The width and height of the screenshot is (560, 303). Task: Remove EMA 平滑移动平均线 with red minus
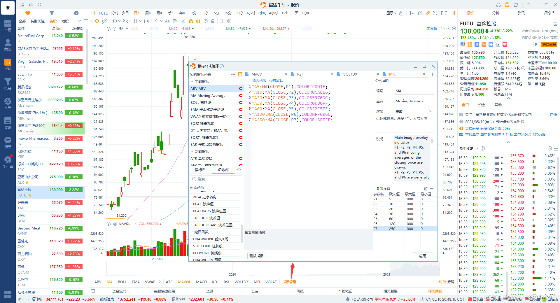[x=241, y=110]
